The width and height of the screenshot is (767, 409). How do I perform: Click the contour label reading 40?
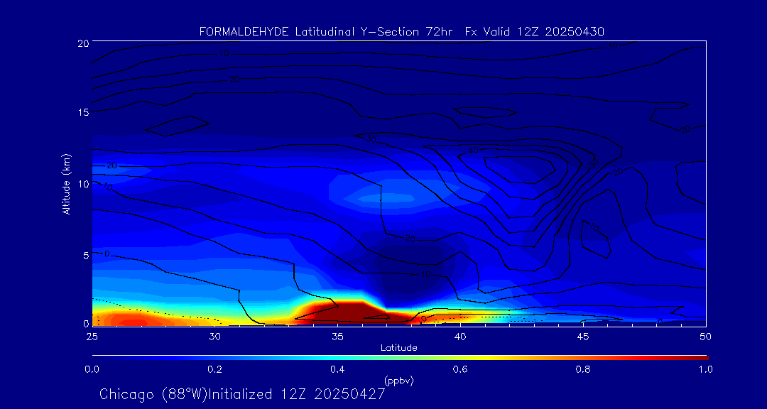tap(473, 151)
